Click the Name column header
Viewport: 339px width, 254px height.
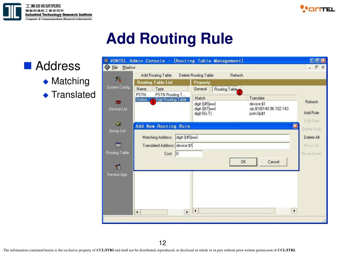click(144, 89)
